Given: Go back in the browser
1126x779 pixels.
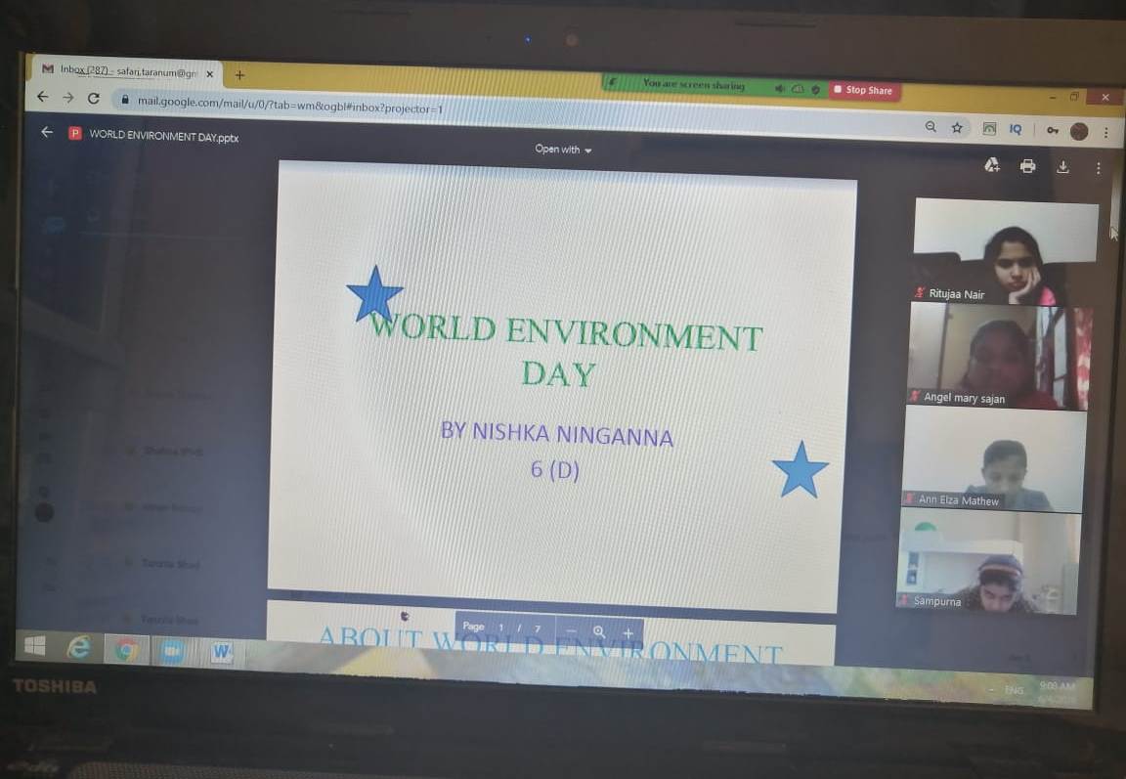Looking at the screenshot, I should click(x=42, y=96).
